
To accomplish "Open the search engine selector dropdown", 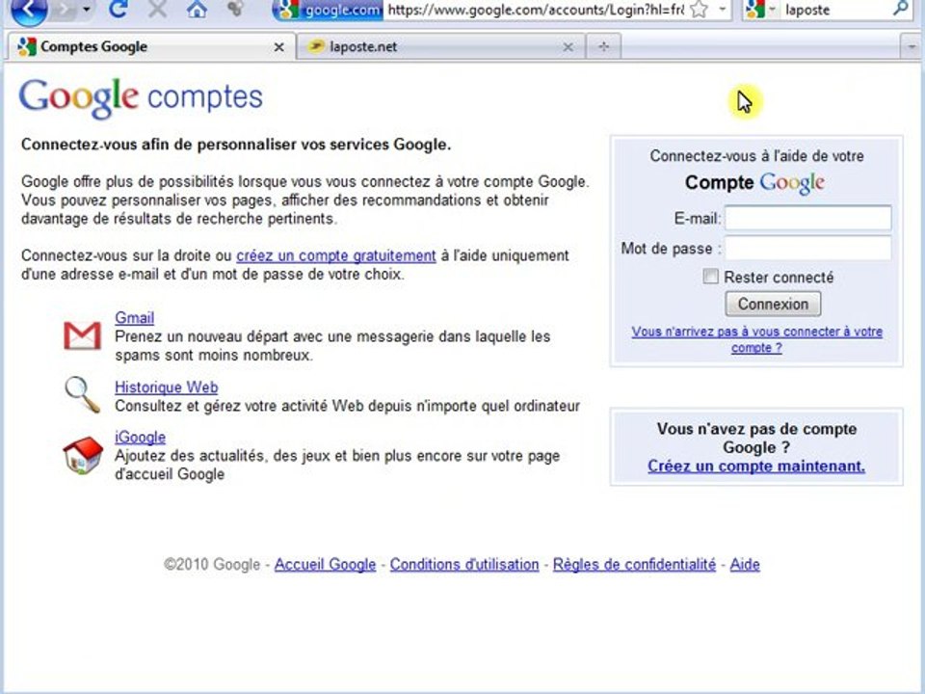I will pos(772,10).
